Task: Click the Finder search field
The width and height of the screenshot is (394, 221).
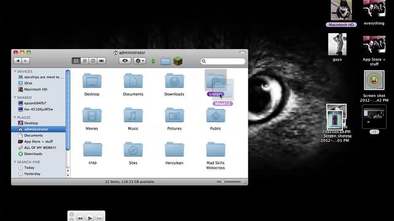Action: (x=223, y=61)
